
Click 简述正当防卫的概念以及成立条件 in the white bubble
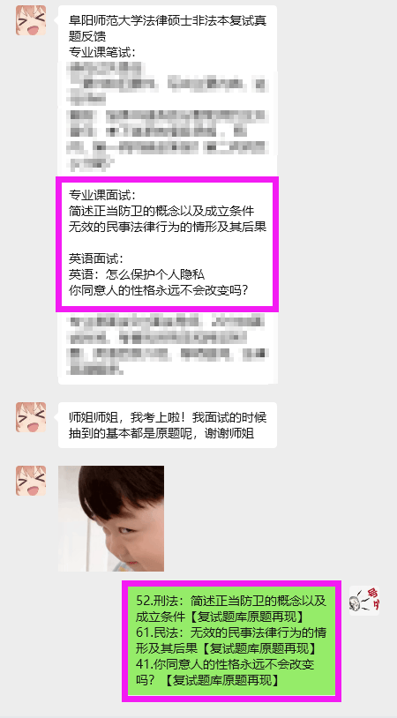[x=161, y=211]
